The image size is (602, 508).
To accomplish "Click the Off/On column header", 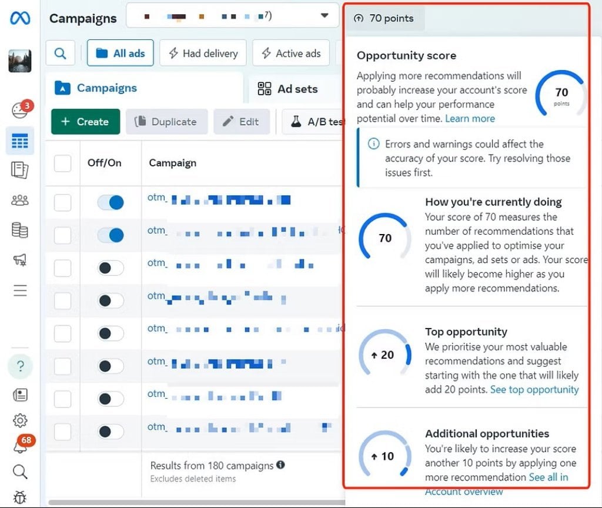I will coord(105,163).
